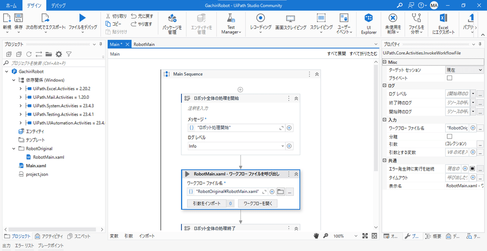Click やり直す (Redo) in ribbon

(x=142, y=24)
